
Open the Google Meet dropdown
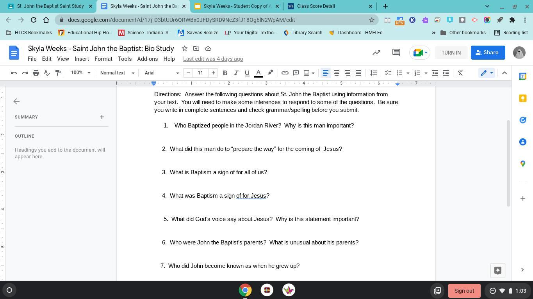pos(420,53)
